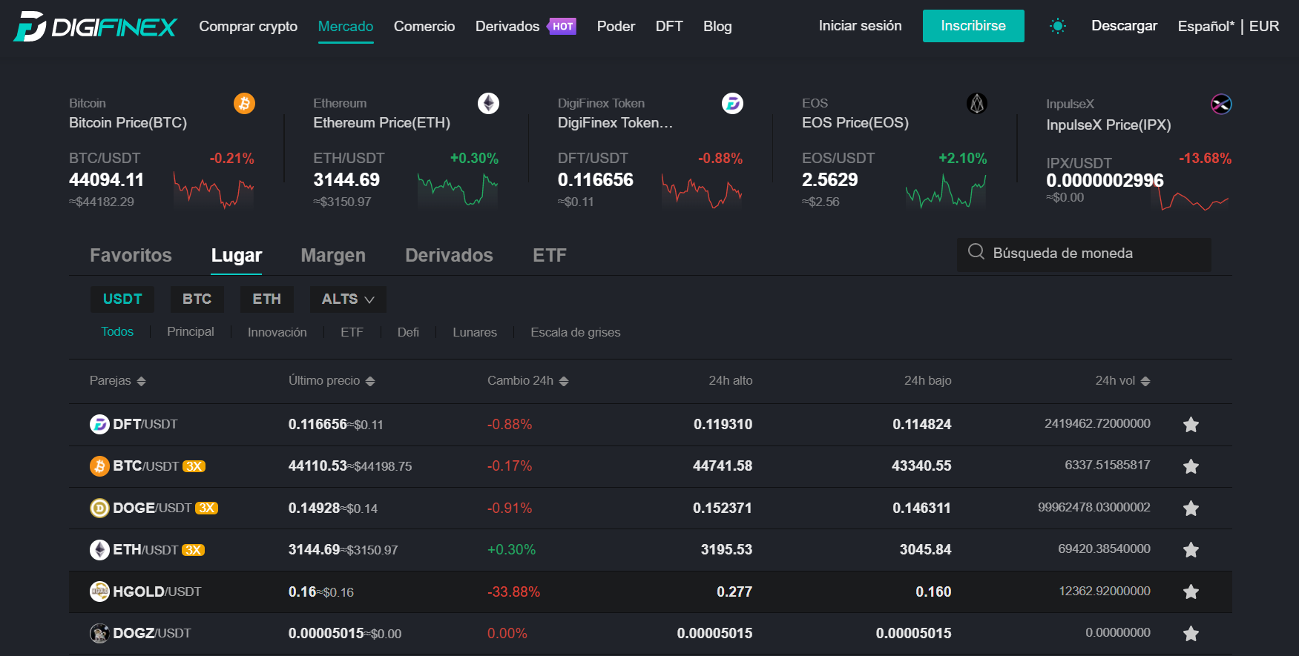Click the Bitcoin coin icon in ticker

244,103
